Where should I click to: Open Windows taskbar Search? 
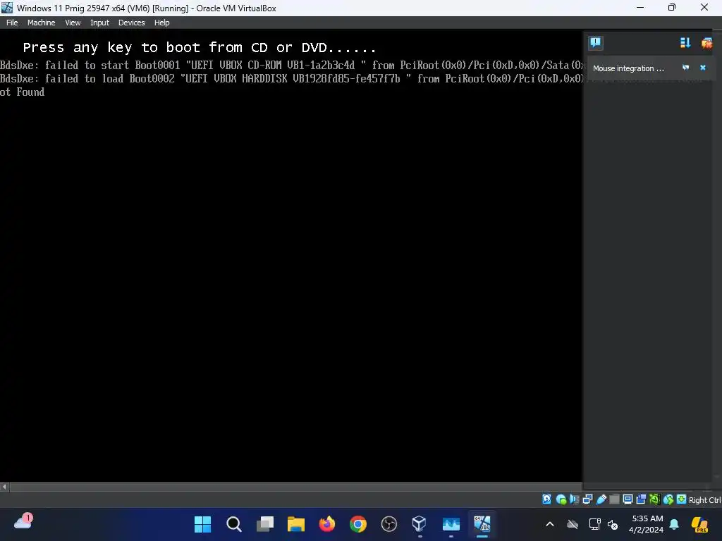[234, 524]
